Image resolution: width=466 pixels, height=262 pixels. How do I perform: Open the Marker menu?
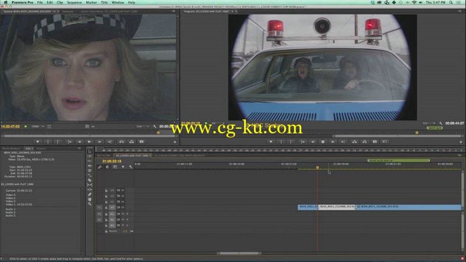(x=91, y=2)
